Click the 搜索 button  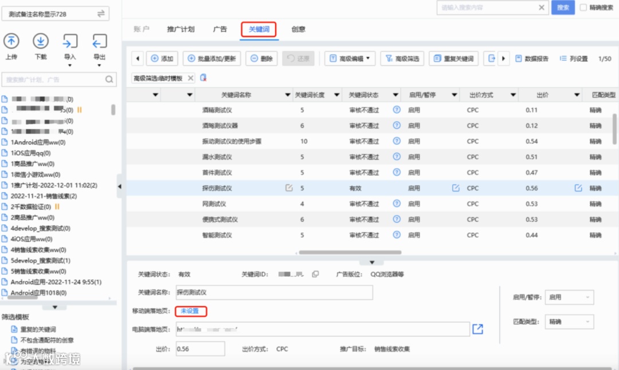tap(563, 7)
